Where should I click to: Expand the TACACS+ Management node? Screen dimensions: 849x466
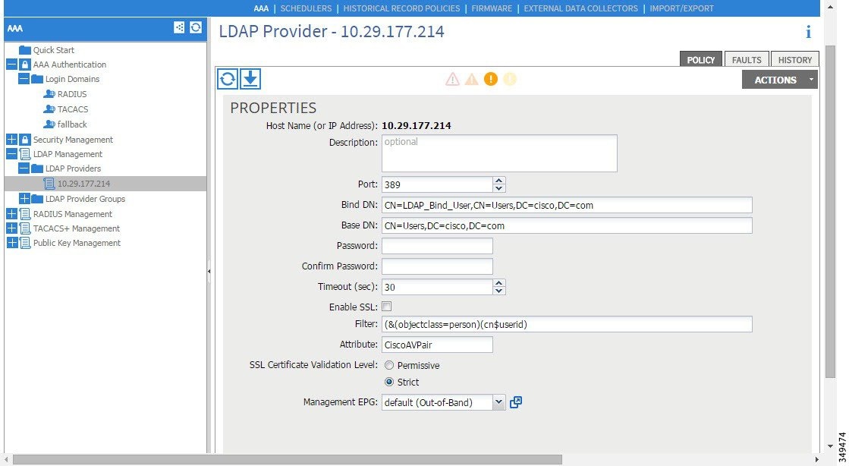point(12,228)
